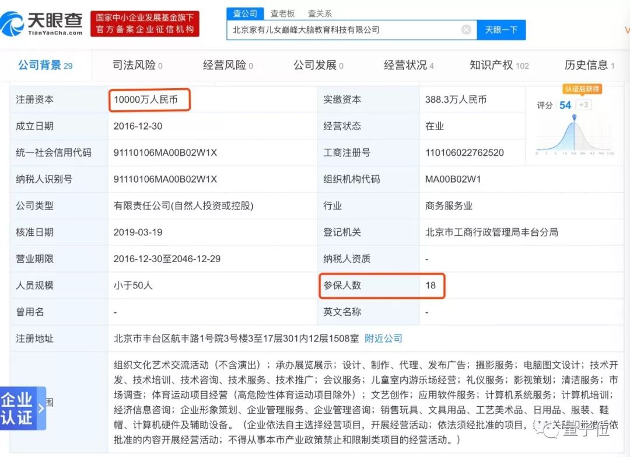Open the 经营状况 tab
The height and width of the screenshot is (457, 630).
(408, 65)
